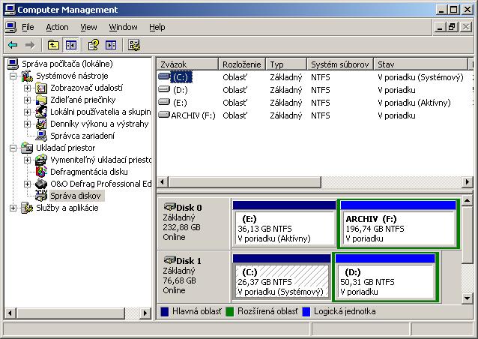
Task: Click the Logická jednotka blue legend swatch
Action: click(x=306, y=311)
